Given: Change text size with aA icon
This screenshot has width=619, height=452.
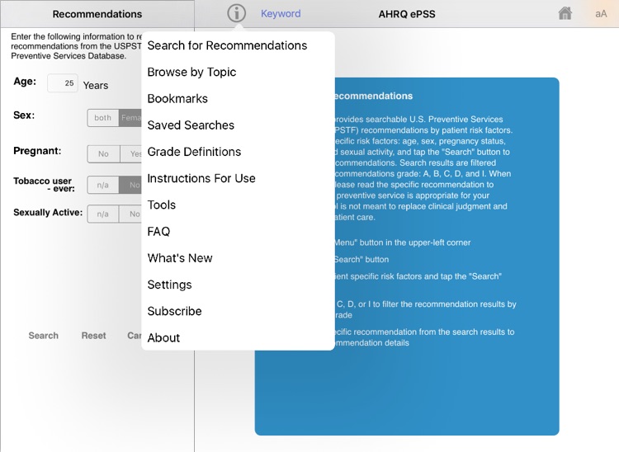Looking at the screenshot, I should tap(601, 14).
